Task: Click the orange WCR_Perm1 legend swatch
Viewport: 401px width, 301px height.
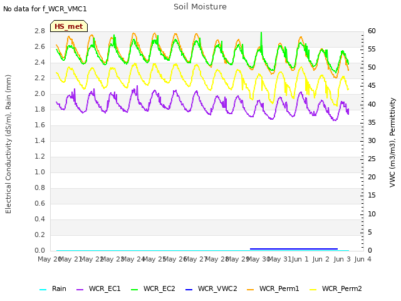Action: 250,290
